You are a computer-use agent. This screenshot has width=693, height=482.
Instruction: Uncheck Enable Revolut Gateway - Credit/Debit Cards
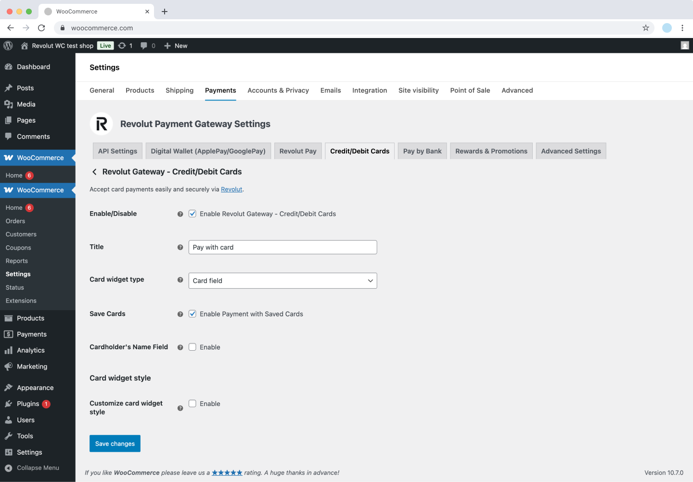[x=192, y=214]
